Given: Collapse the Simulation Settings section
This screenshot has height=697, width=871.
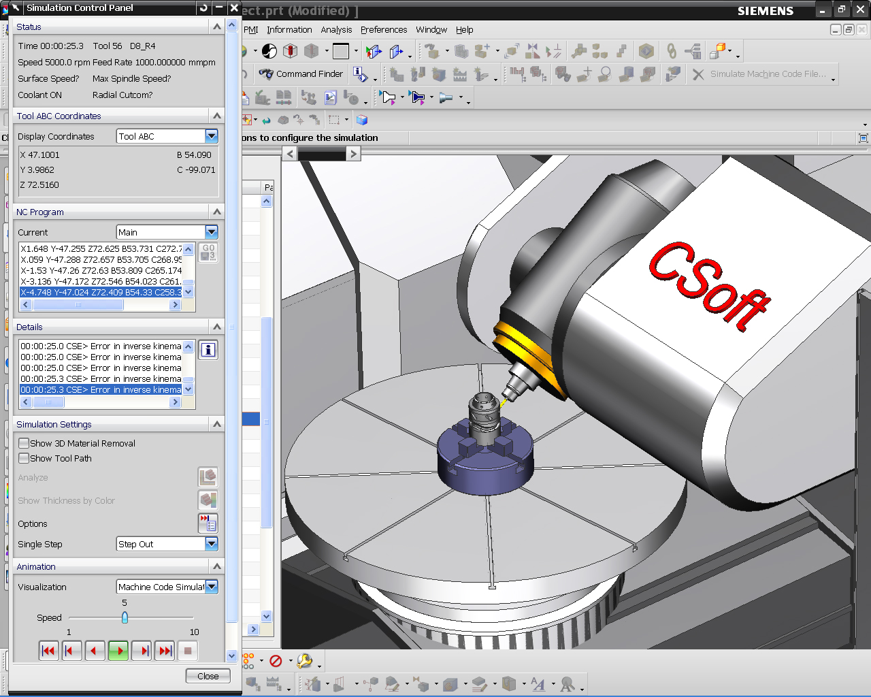Looking at the screenshot, I should (x=217, y=424).
